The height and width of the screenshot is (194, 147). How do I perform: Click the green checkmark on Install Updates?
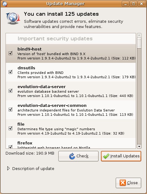(x=106, y=156)
